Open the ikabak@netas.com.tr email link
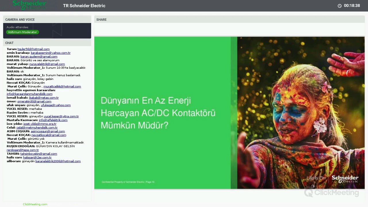This screenshot has height=207, width=368. 44,98
